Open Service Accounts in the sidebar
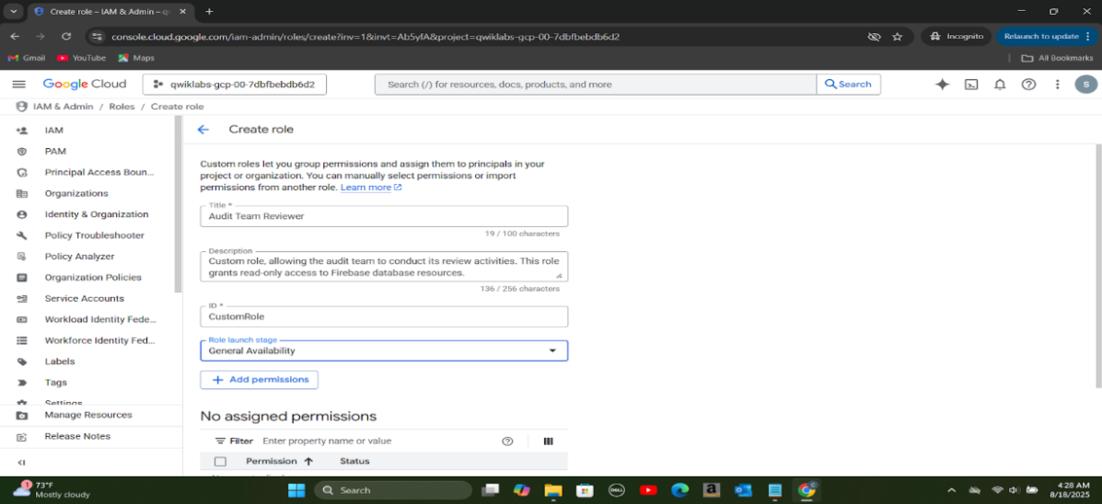Viewport: 1102px width, 504px height. tap(84, 299)
